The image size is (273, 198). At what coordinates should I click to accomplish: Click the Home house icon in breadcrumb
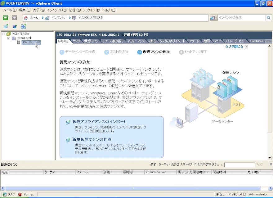(26, 18)
